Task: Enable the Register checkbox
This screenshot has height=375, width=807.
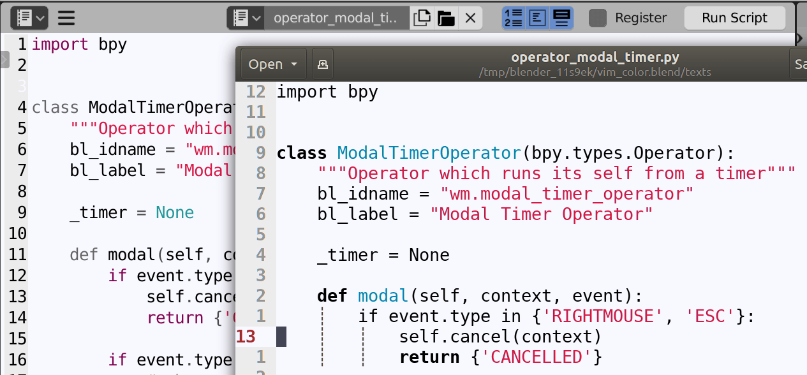Action: 598,17
